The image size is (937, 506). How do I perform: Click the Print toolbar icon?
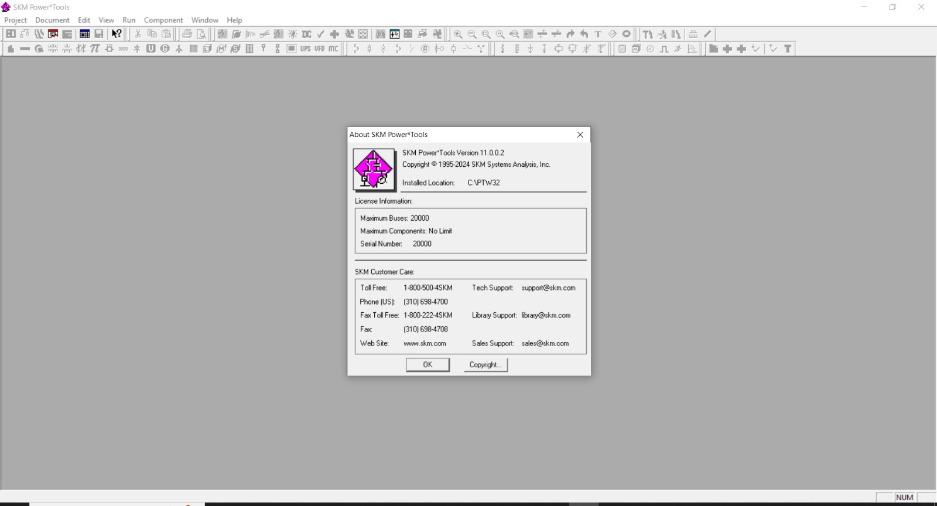(187, 34)
